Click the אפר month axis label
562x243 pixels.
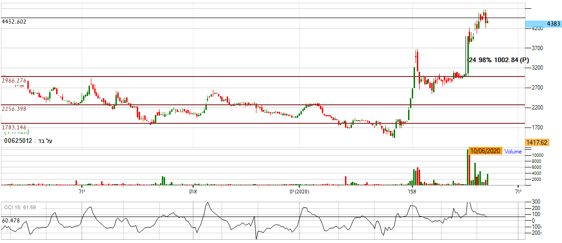411,191
